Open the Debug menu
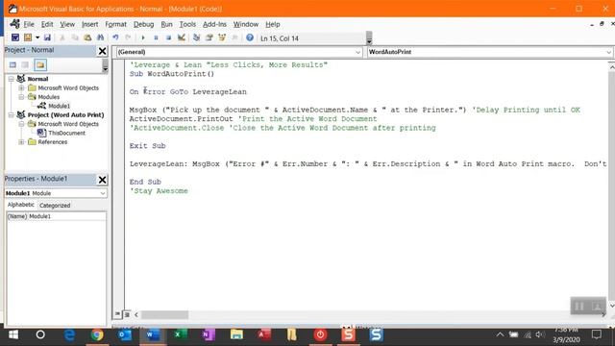 (143, 24)
